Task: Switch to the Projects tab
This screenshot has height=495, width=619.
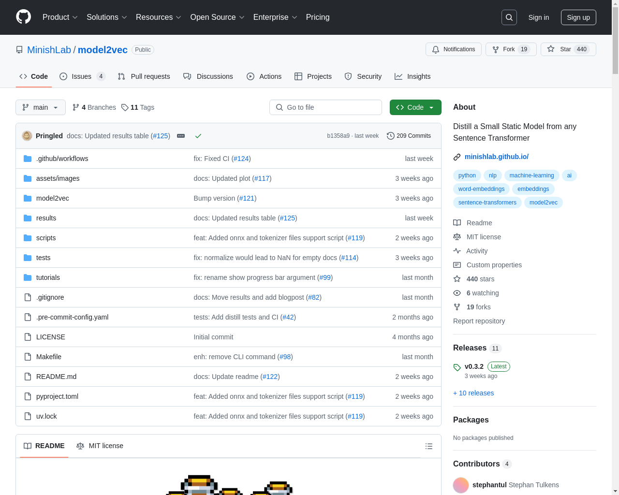Action: point(313,76)
